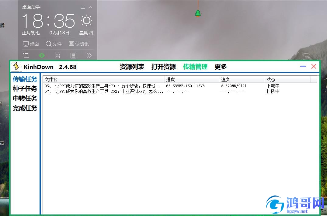
Task: Expand more tools with double chevron
Action: click(89, 55)
